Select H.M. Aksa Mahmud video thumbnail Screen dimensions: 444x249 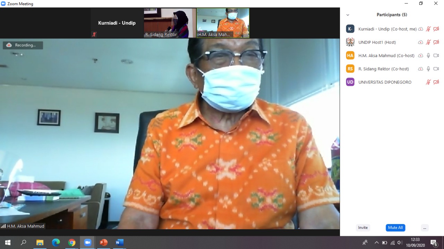[x=223, y=23]
